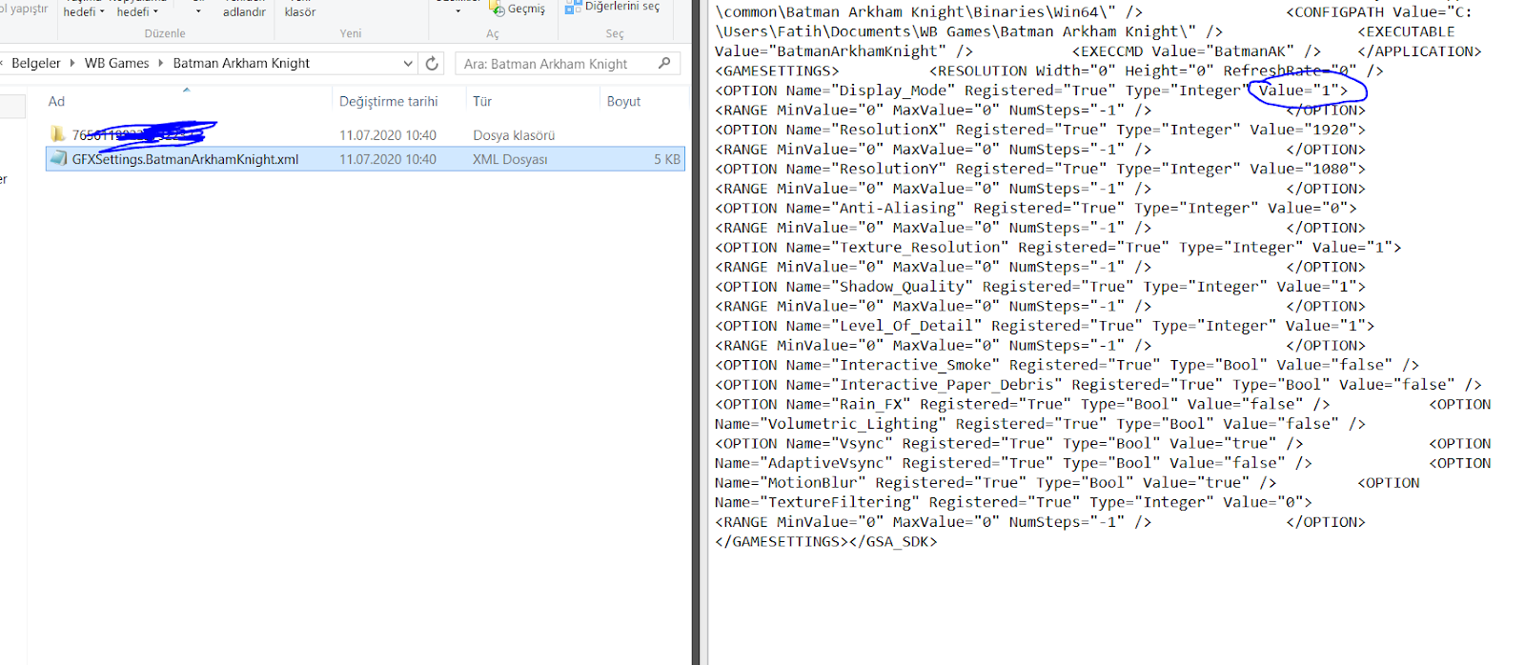
Task: Click the GFXSettings XML file icon
Action: (x=58, y=159)
